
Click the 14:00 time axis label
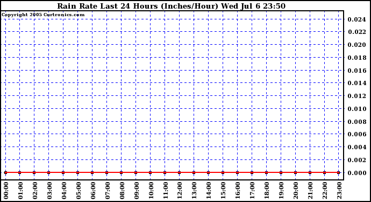209,190
